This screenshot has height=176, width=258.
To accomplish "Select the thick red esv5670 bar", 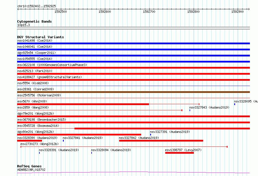I will 83,104.
